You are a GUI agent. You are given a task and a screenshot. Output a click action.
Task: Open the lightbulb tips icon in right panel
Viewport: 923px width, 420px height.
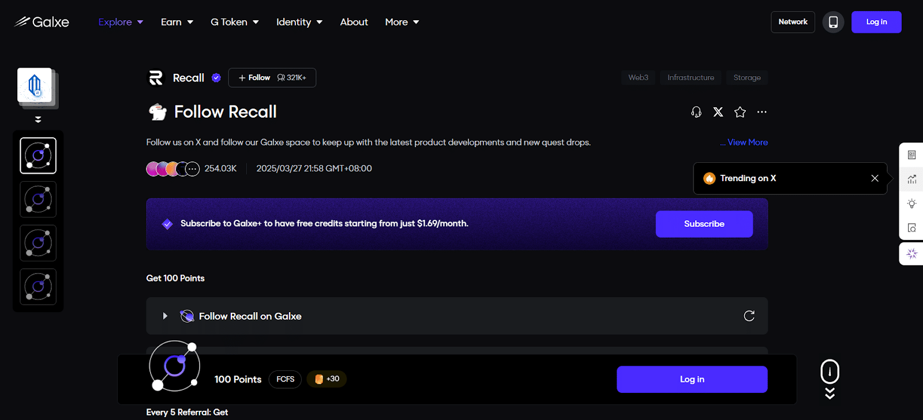tap(911, 204)
